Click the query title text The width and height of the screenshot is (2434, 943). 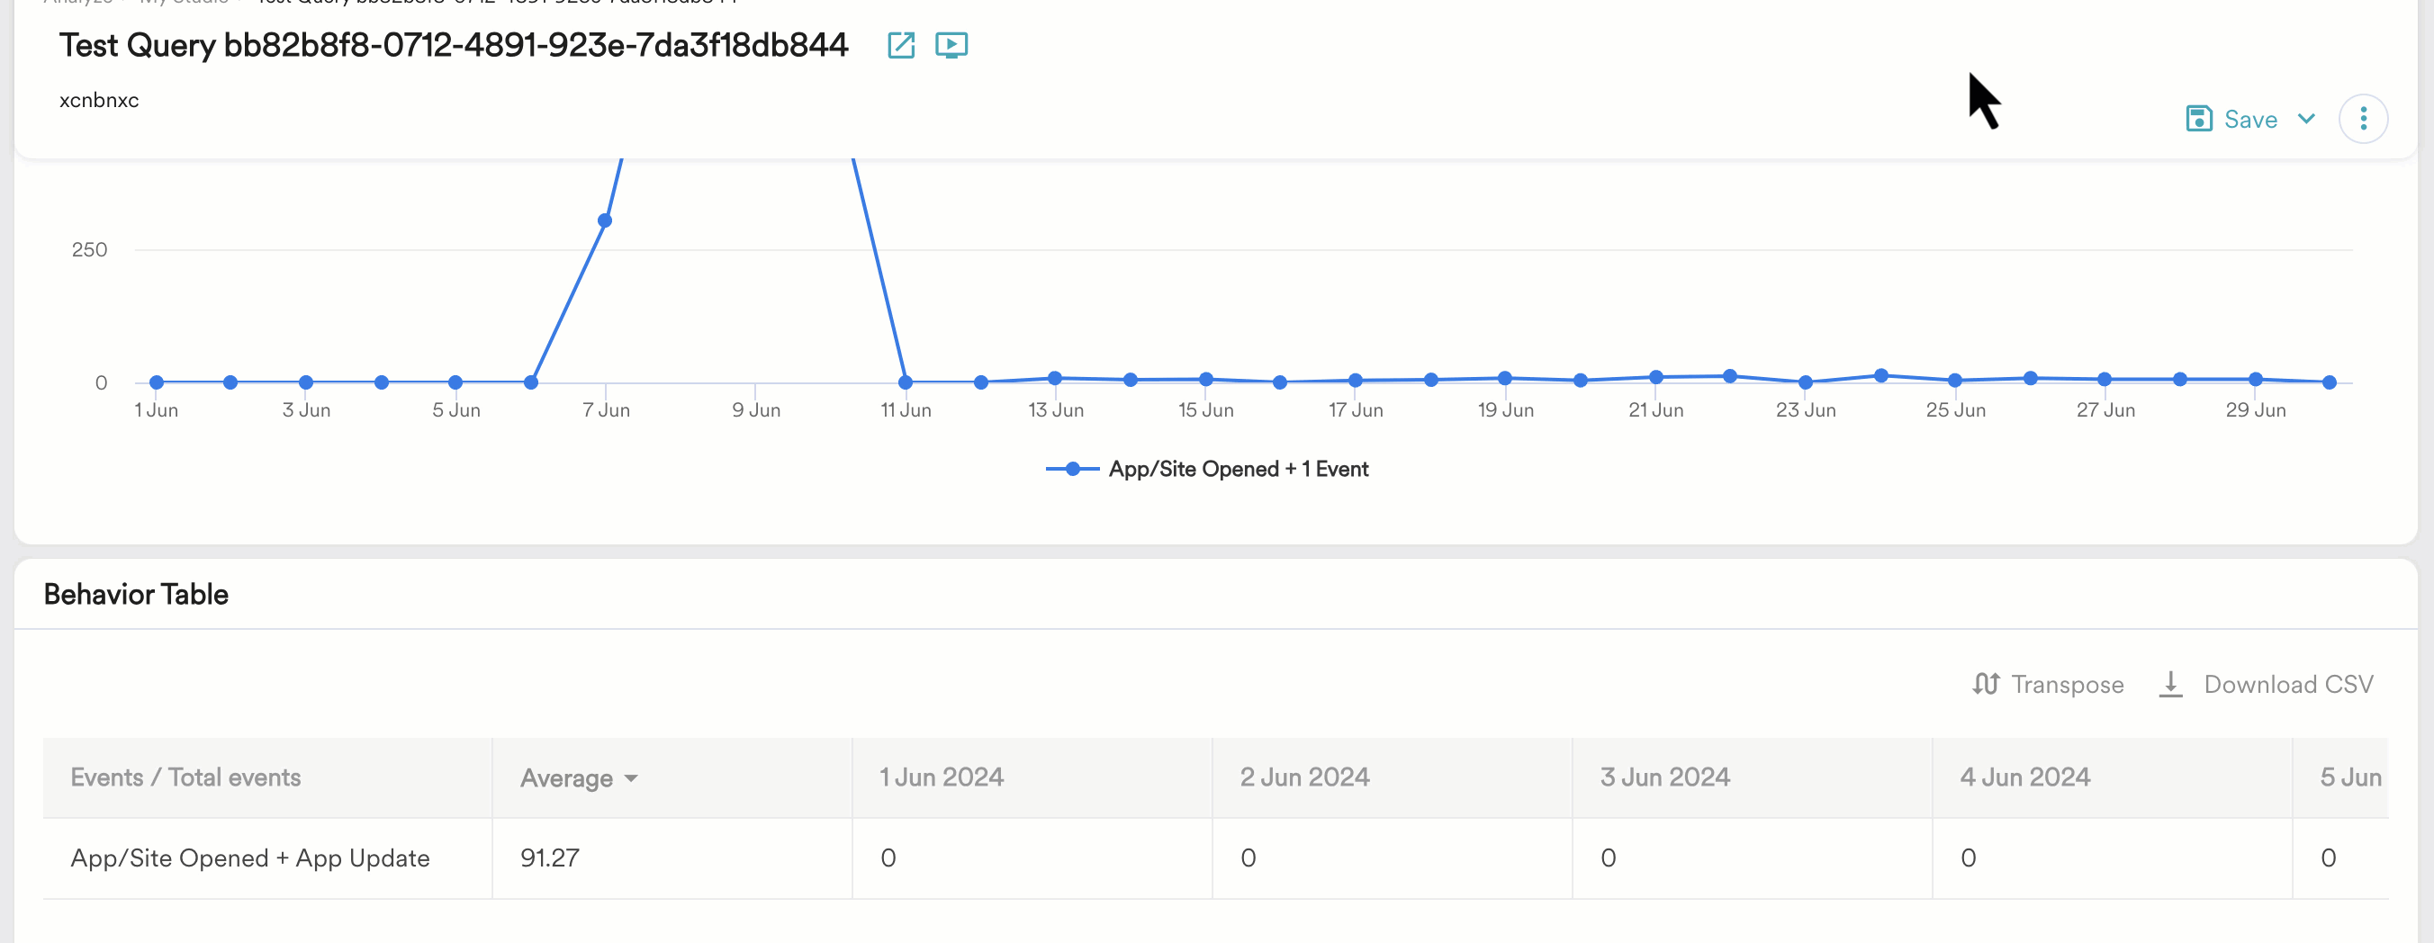tap(454, 45)
